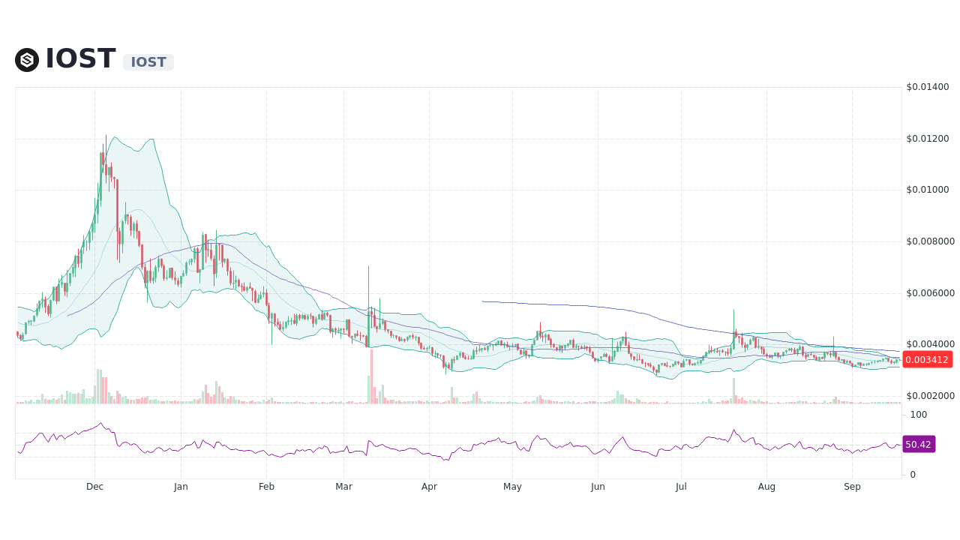Click the blue moving average line near May

[x=512, y=302]
